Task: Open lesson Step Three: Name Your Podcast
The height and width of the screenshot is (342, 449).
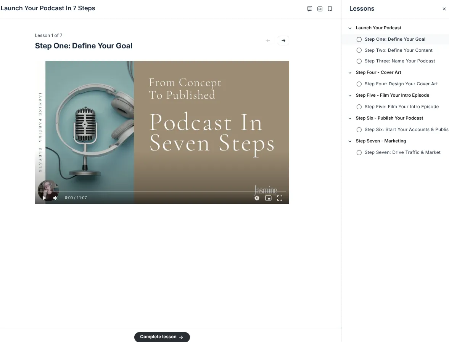Action: [x=400, y=61]
